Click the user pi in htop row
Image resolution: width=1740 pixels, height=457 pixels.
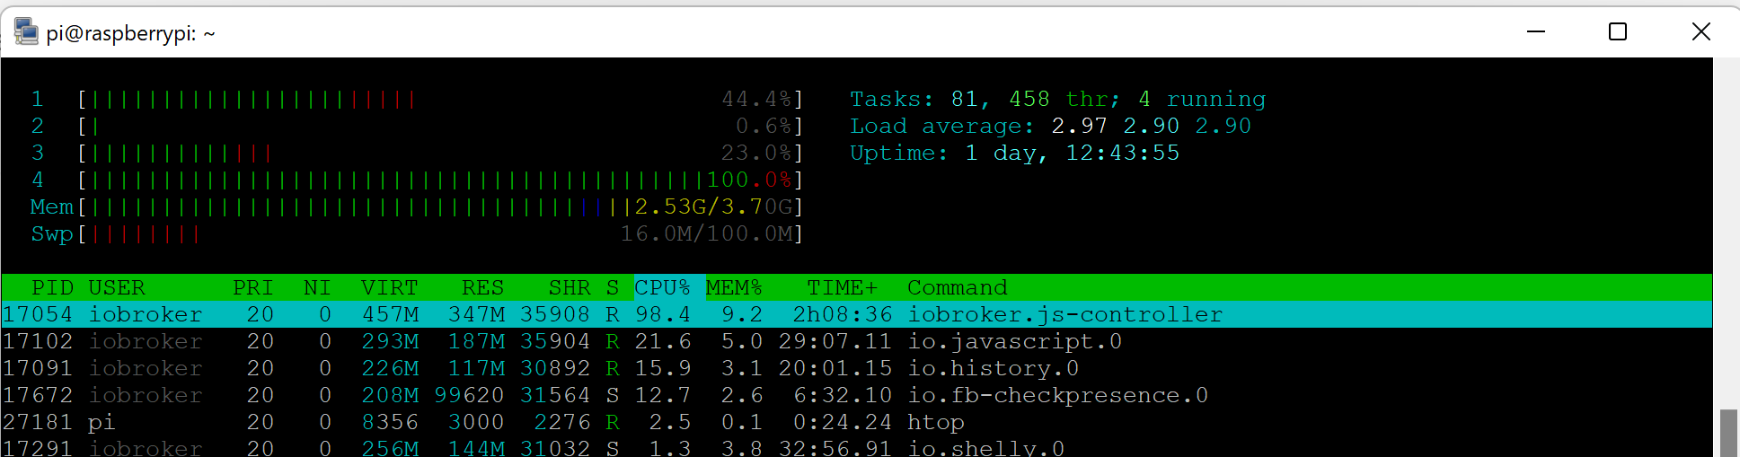point(102,422)
